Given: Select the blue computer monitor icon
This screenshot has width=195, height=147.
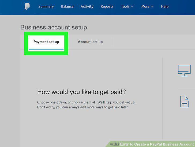Looking at the screenshot, I should pyautogui.click(x=184, y=70).
